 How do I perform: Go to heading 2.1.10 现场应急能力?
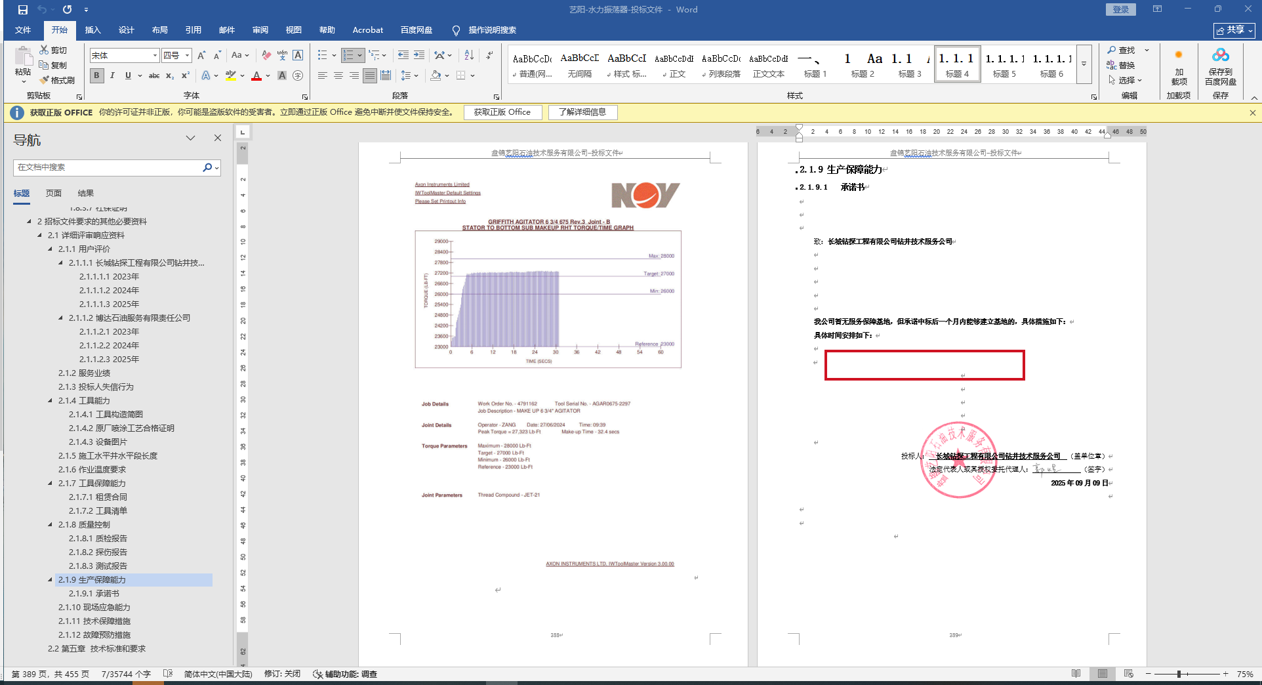pos(94,607)
